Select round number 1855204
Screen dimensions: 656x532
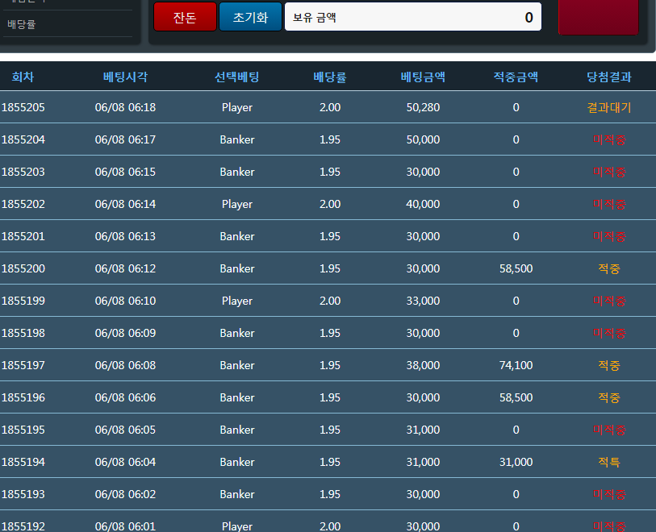(23, 139)
